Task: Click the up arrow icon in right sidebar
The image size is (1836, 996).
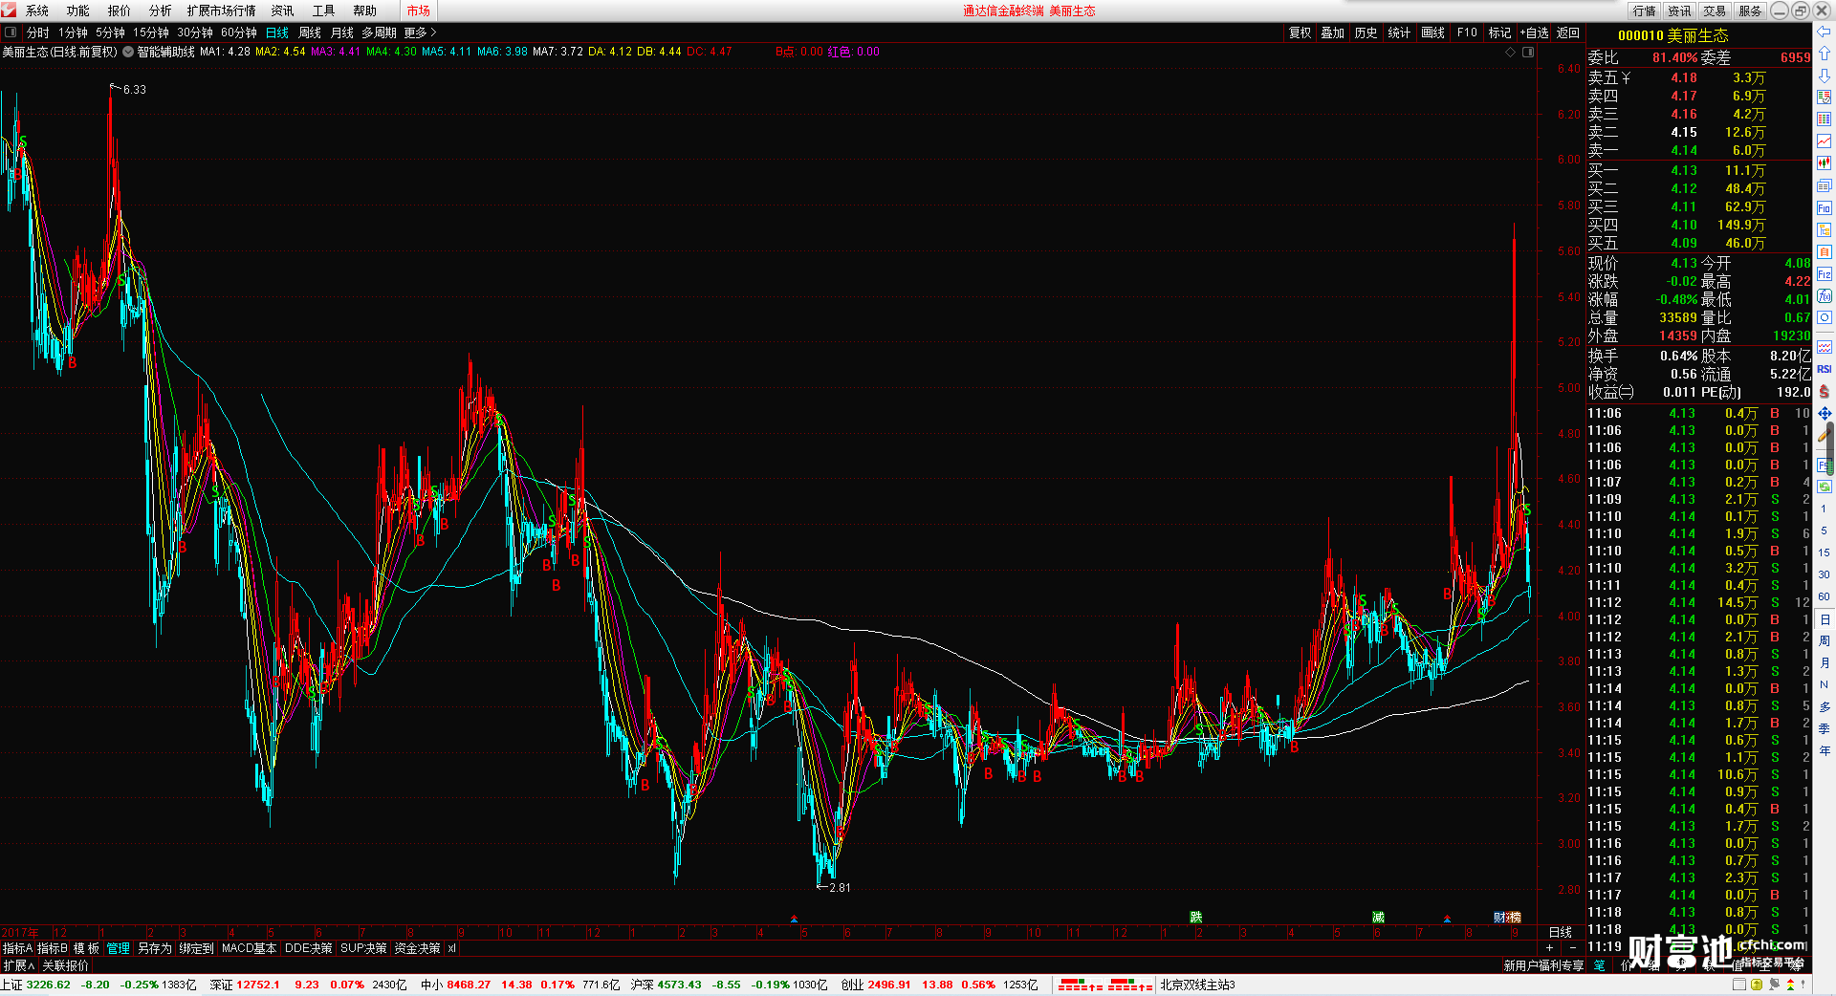Action: pyautogui.click(x=1825, y=54)
